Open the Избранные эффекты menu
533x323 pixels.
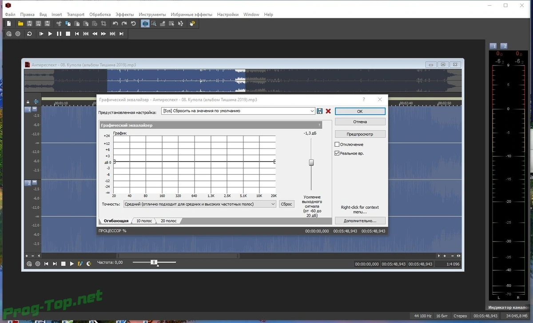click(191, 15)
